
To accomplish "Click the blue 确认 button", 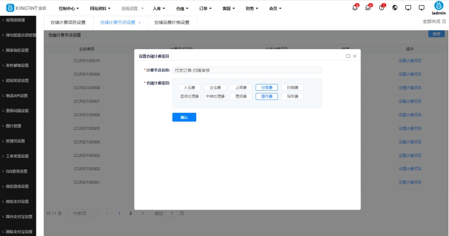I will point(184,117).
